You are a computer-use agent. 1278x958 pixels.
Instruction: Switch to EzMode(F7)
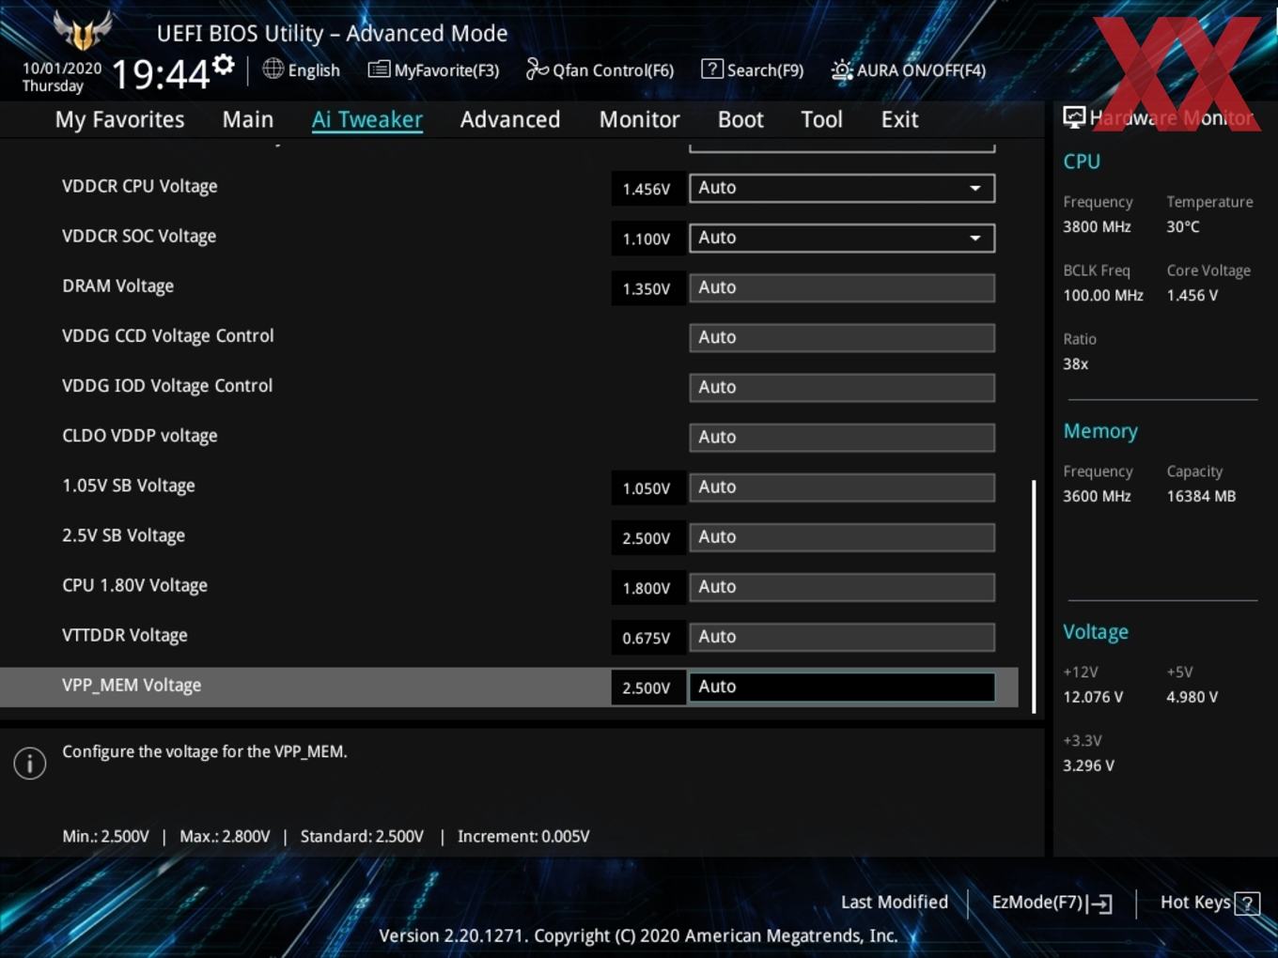[x=1037, y=903]
